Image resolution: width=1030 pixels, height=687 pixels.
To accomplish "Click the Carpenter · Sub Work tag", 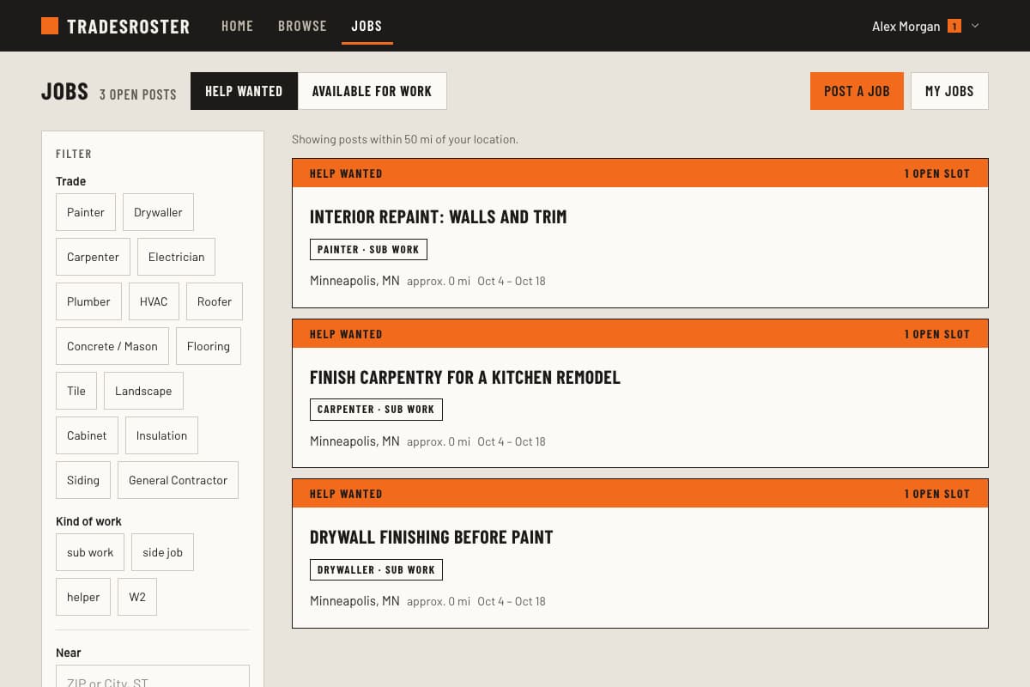I will click(x=376, y=410).
